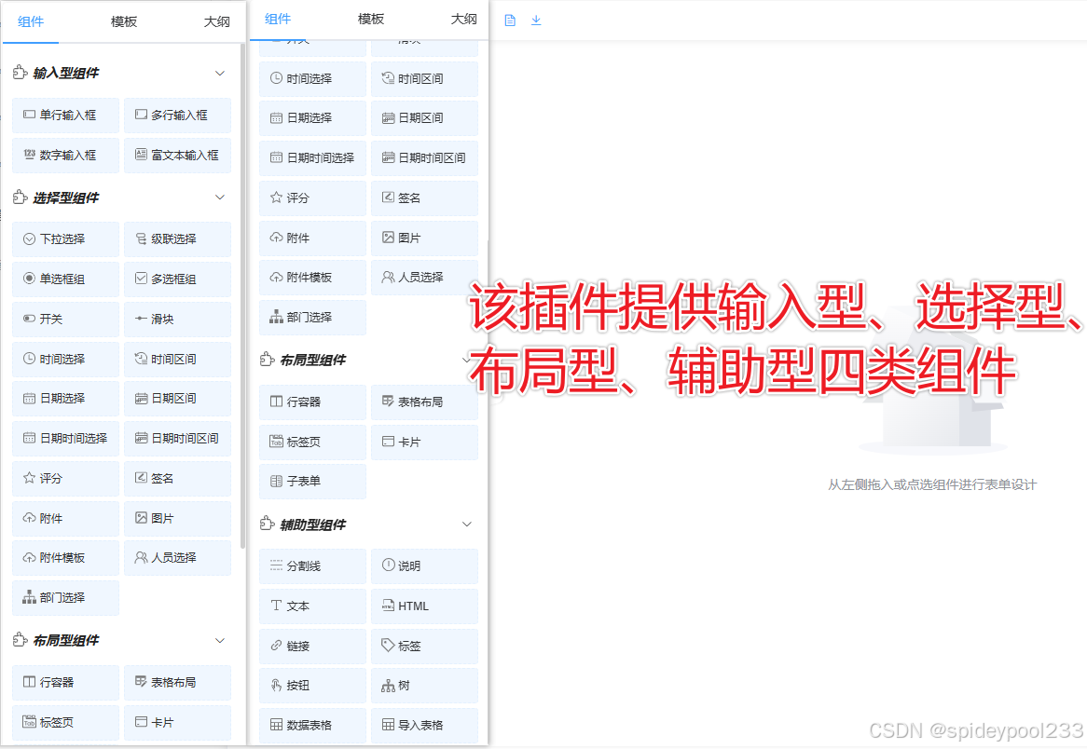Viewport: 1087px width, 749px height.
Task: Open 组件 tab in the middle panel
Action: click(278, 20)
